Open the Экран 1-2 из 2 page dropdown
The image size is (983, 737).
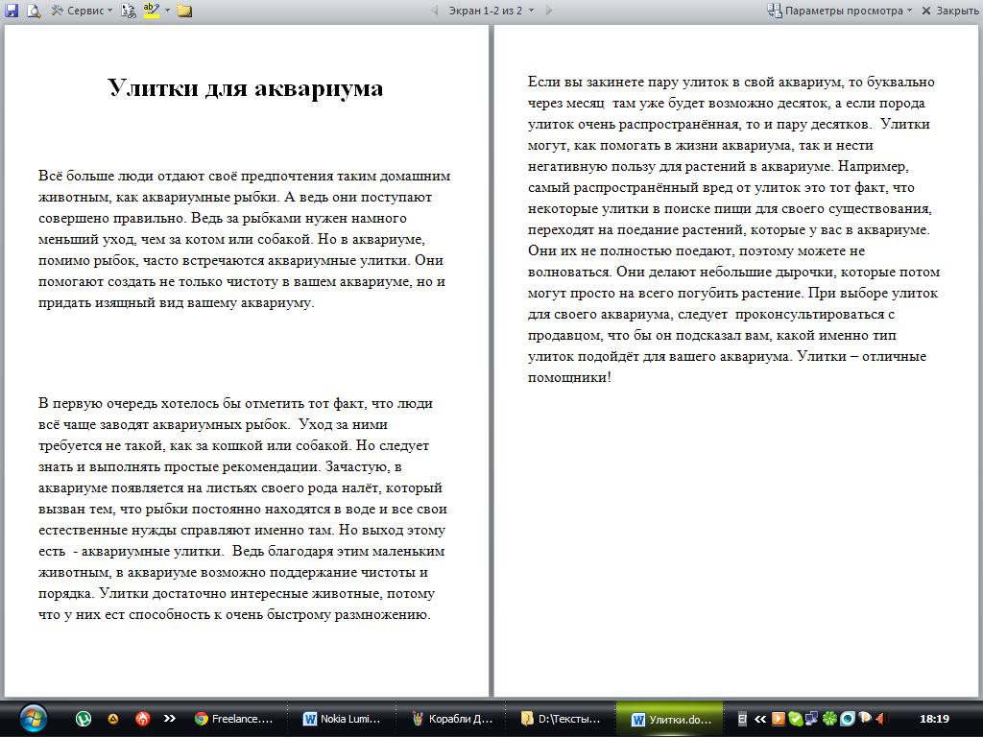tap(491, 10)
